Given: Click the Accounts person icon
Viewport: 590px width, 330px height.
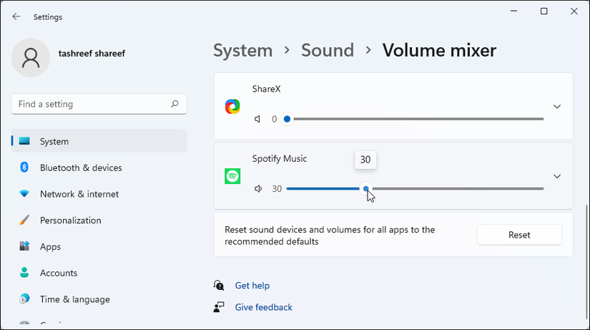Looking at the screenshot, I should pos(24,272).
